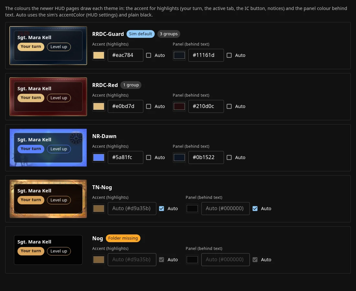Open NR-Dawn accent colour swatch
The image size is (356, 291).
pyautogui.click(x=99, y=157)
